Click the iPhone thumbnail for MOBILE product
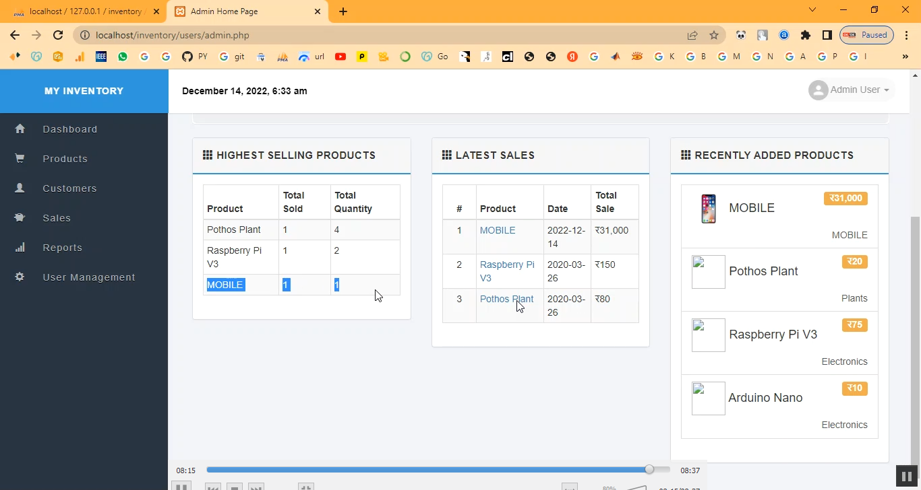Image resolution: width=921 pixels, height=490 pixels. point(708,209)
